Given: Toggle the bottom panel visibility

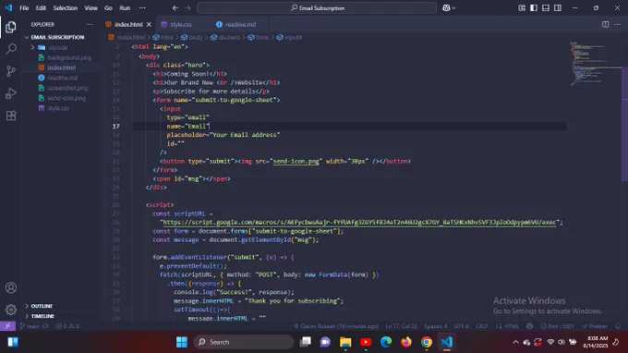Looking at the screenshot, I should pos(546,8).
